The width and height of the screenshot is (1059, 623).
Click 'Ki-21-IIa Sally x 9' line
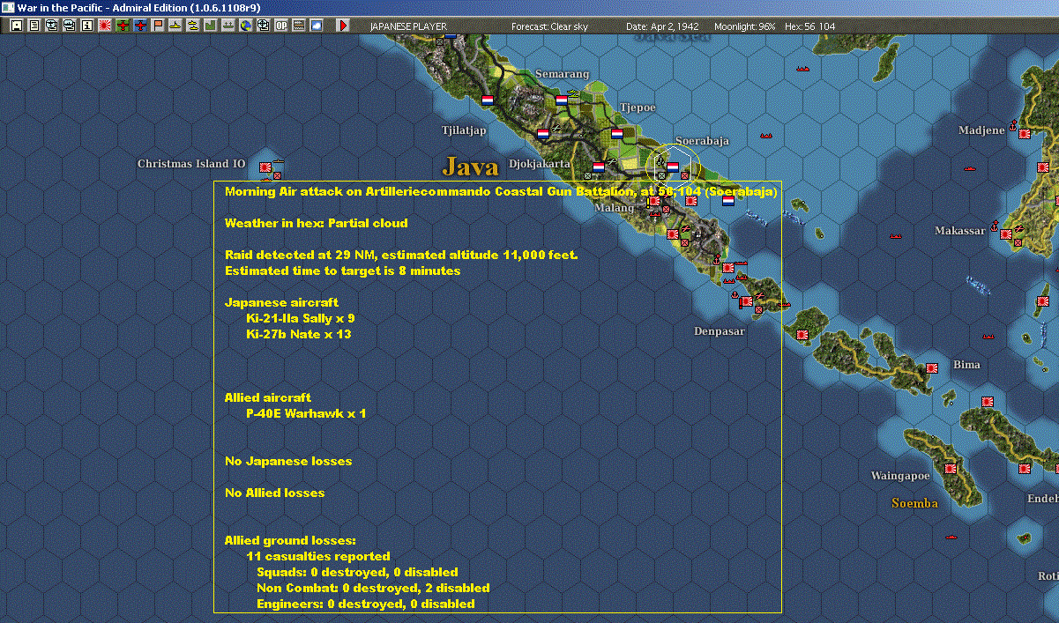(301, 318)
